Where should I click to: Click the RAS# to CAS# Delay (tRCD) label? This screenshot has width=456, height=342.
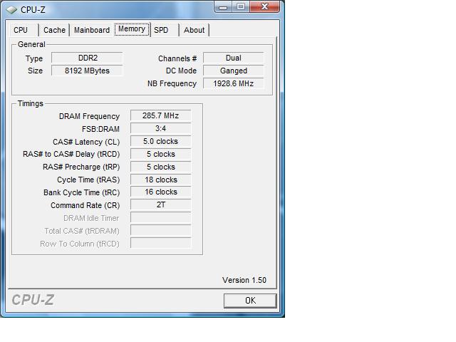[x=71, y=154]
